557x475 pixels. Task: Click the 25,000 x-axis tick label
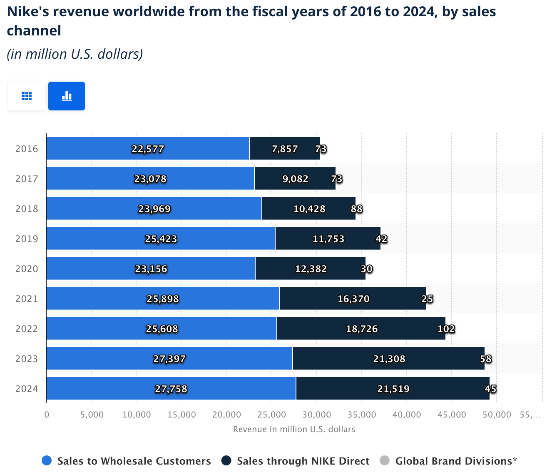point(272,415)
